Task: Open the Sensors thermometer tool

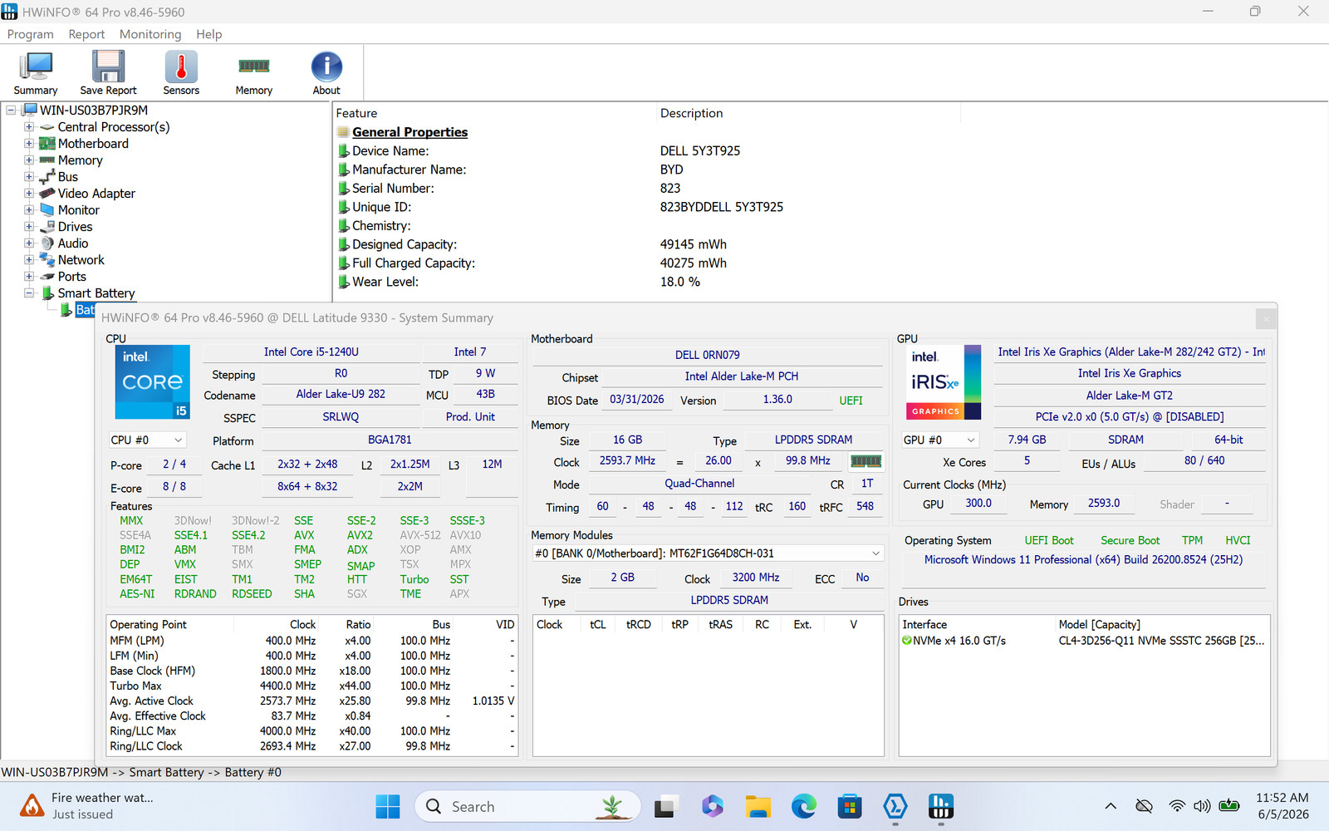Action: pyautogui.click(x=181, y=73)
